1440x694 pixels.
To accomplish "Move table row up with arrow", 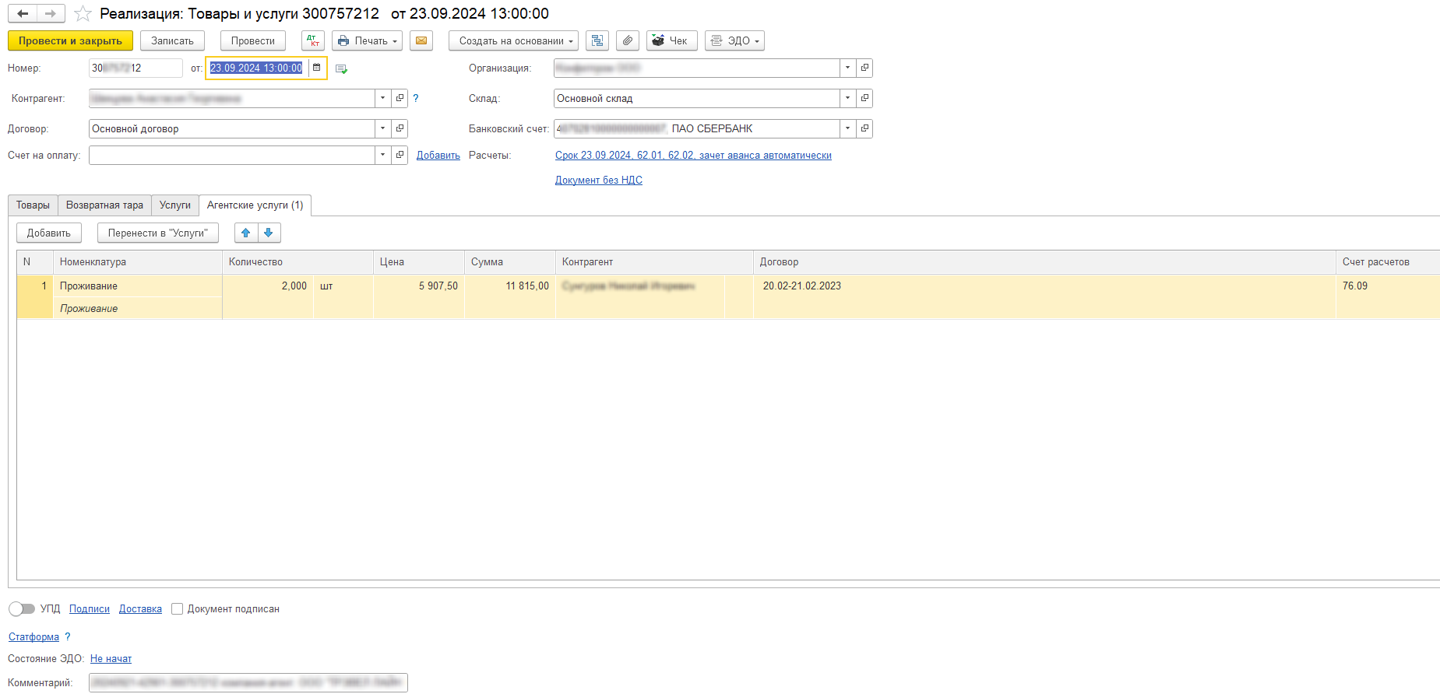I will 246,233.
